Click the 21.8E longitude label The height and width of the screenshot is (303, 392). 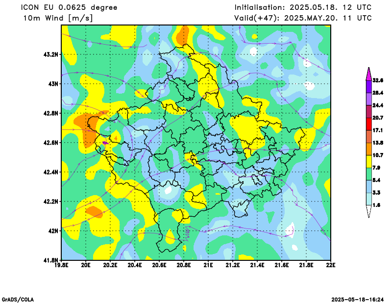(x=306, y=265)
